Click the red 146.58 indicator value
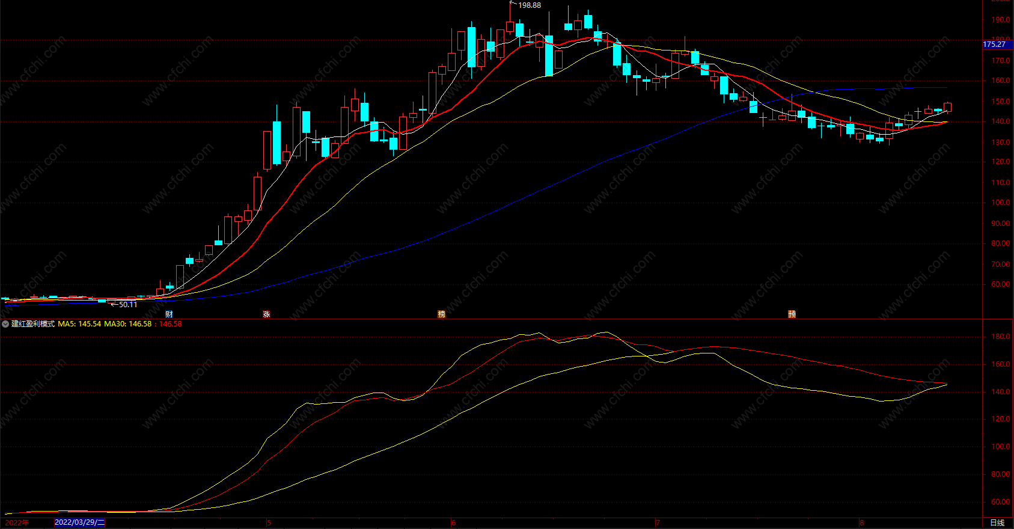The image size is (1014, 529). click(170, 324)
